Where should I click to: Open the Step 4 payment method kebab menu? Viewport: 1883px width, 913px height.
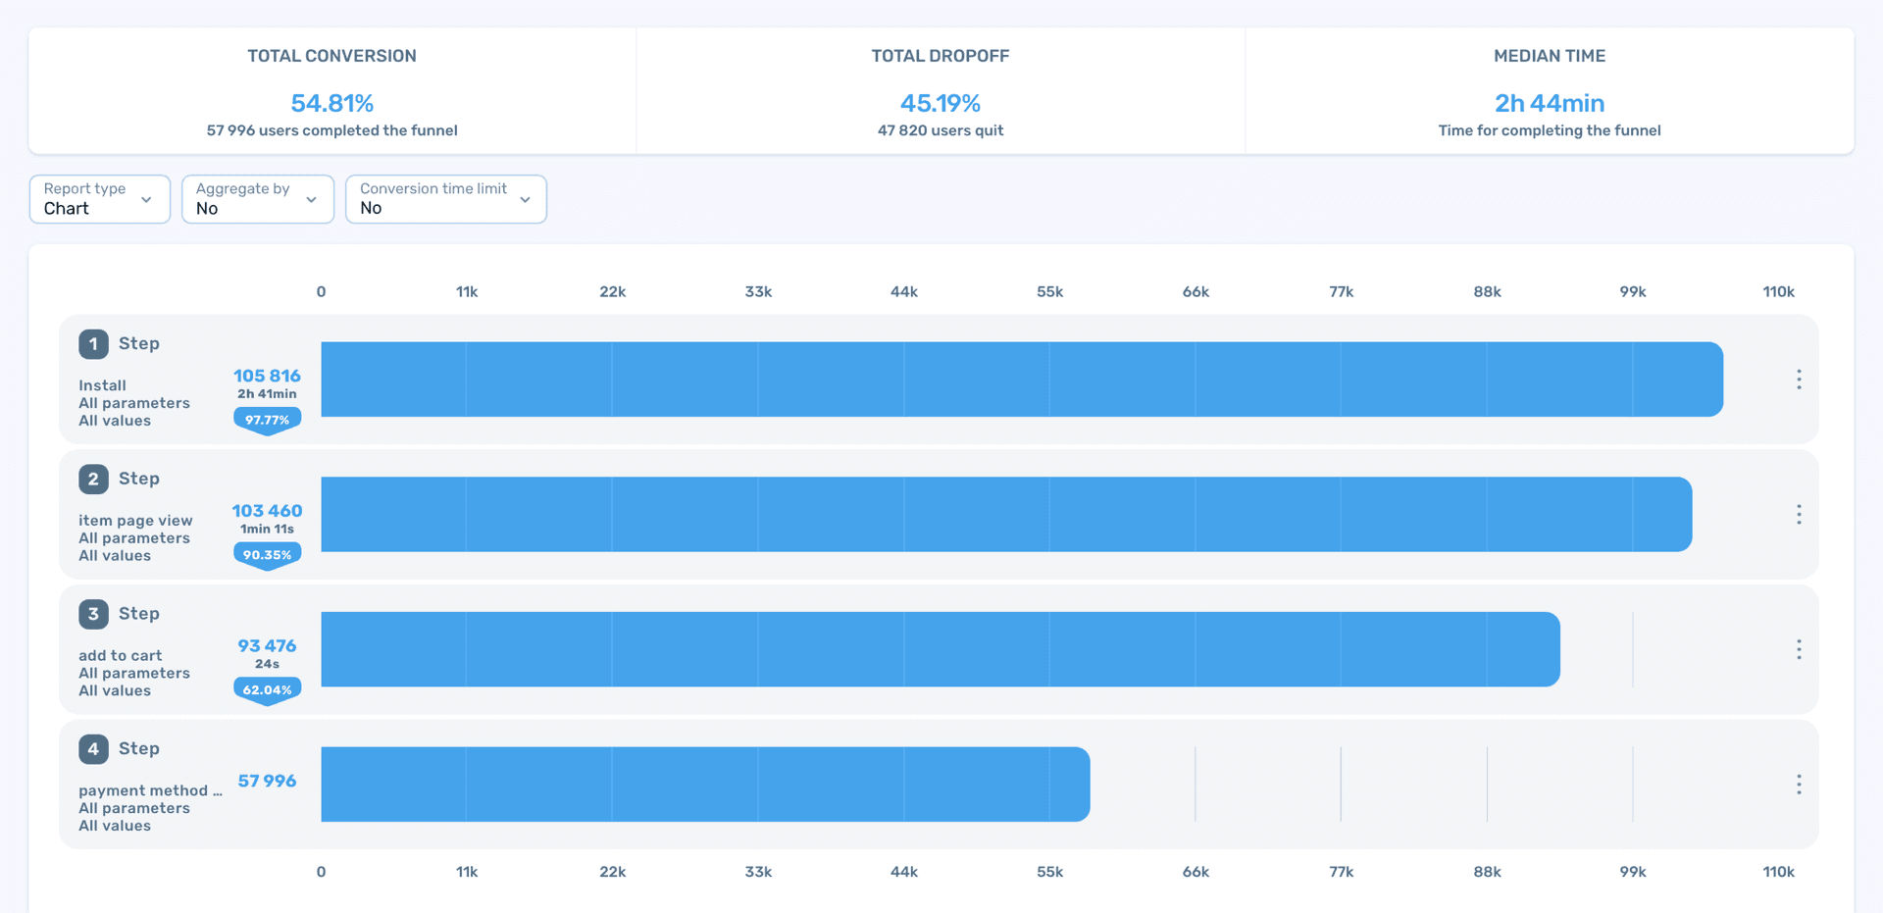tap(1798, 785)
